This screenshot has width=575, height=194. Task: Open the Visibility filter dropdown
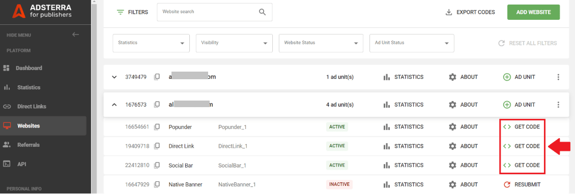tap(235, 43)
